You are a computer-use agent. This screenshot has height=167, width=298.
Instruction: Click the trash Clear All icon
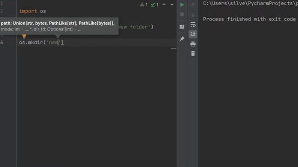(193, 54)
